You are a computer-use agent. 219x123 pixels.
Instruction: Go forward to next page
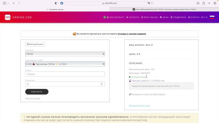(19, 3)
